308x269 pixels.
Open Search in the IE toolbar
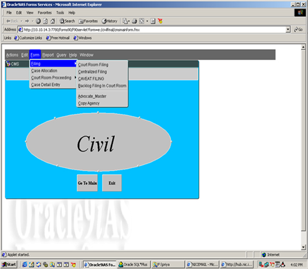(67, 21)
